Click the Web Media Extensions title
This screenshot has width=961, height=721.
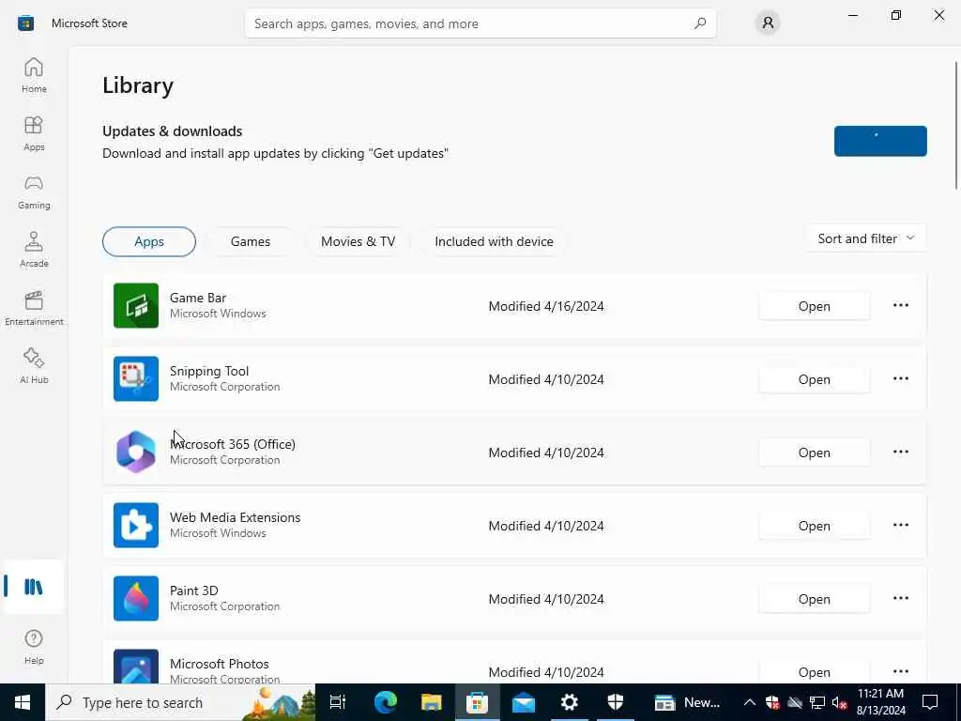tap(236, 517)
